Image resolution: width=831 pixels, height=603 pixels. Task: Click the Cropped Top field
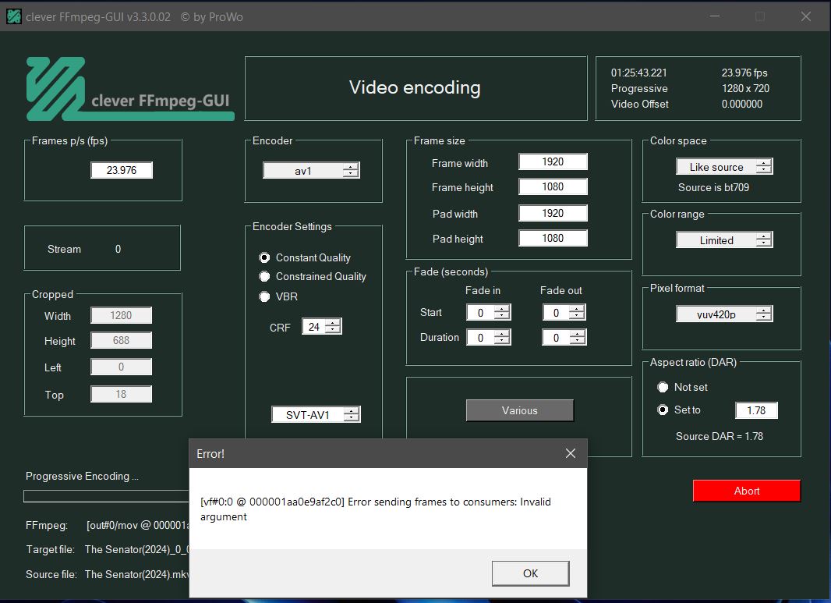coord(121,394)
